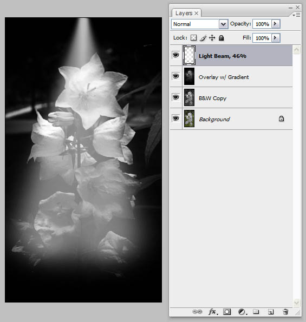306x322 pixels.
Task: Click the Background layer lock icon
Action: tap(281, 119)
